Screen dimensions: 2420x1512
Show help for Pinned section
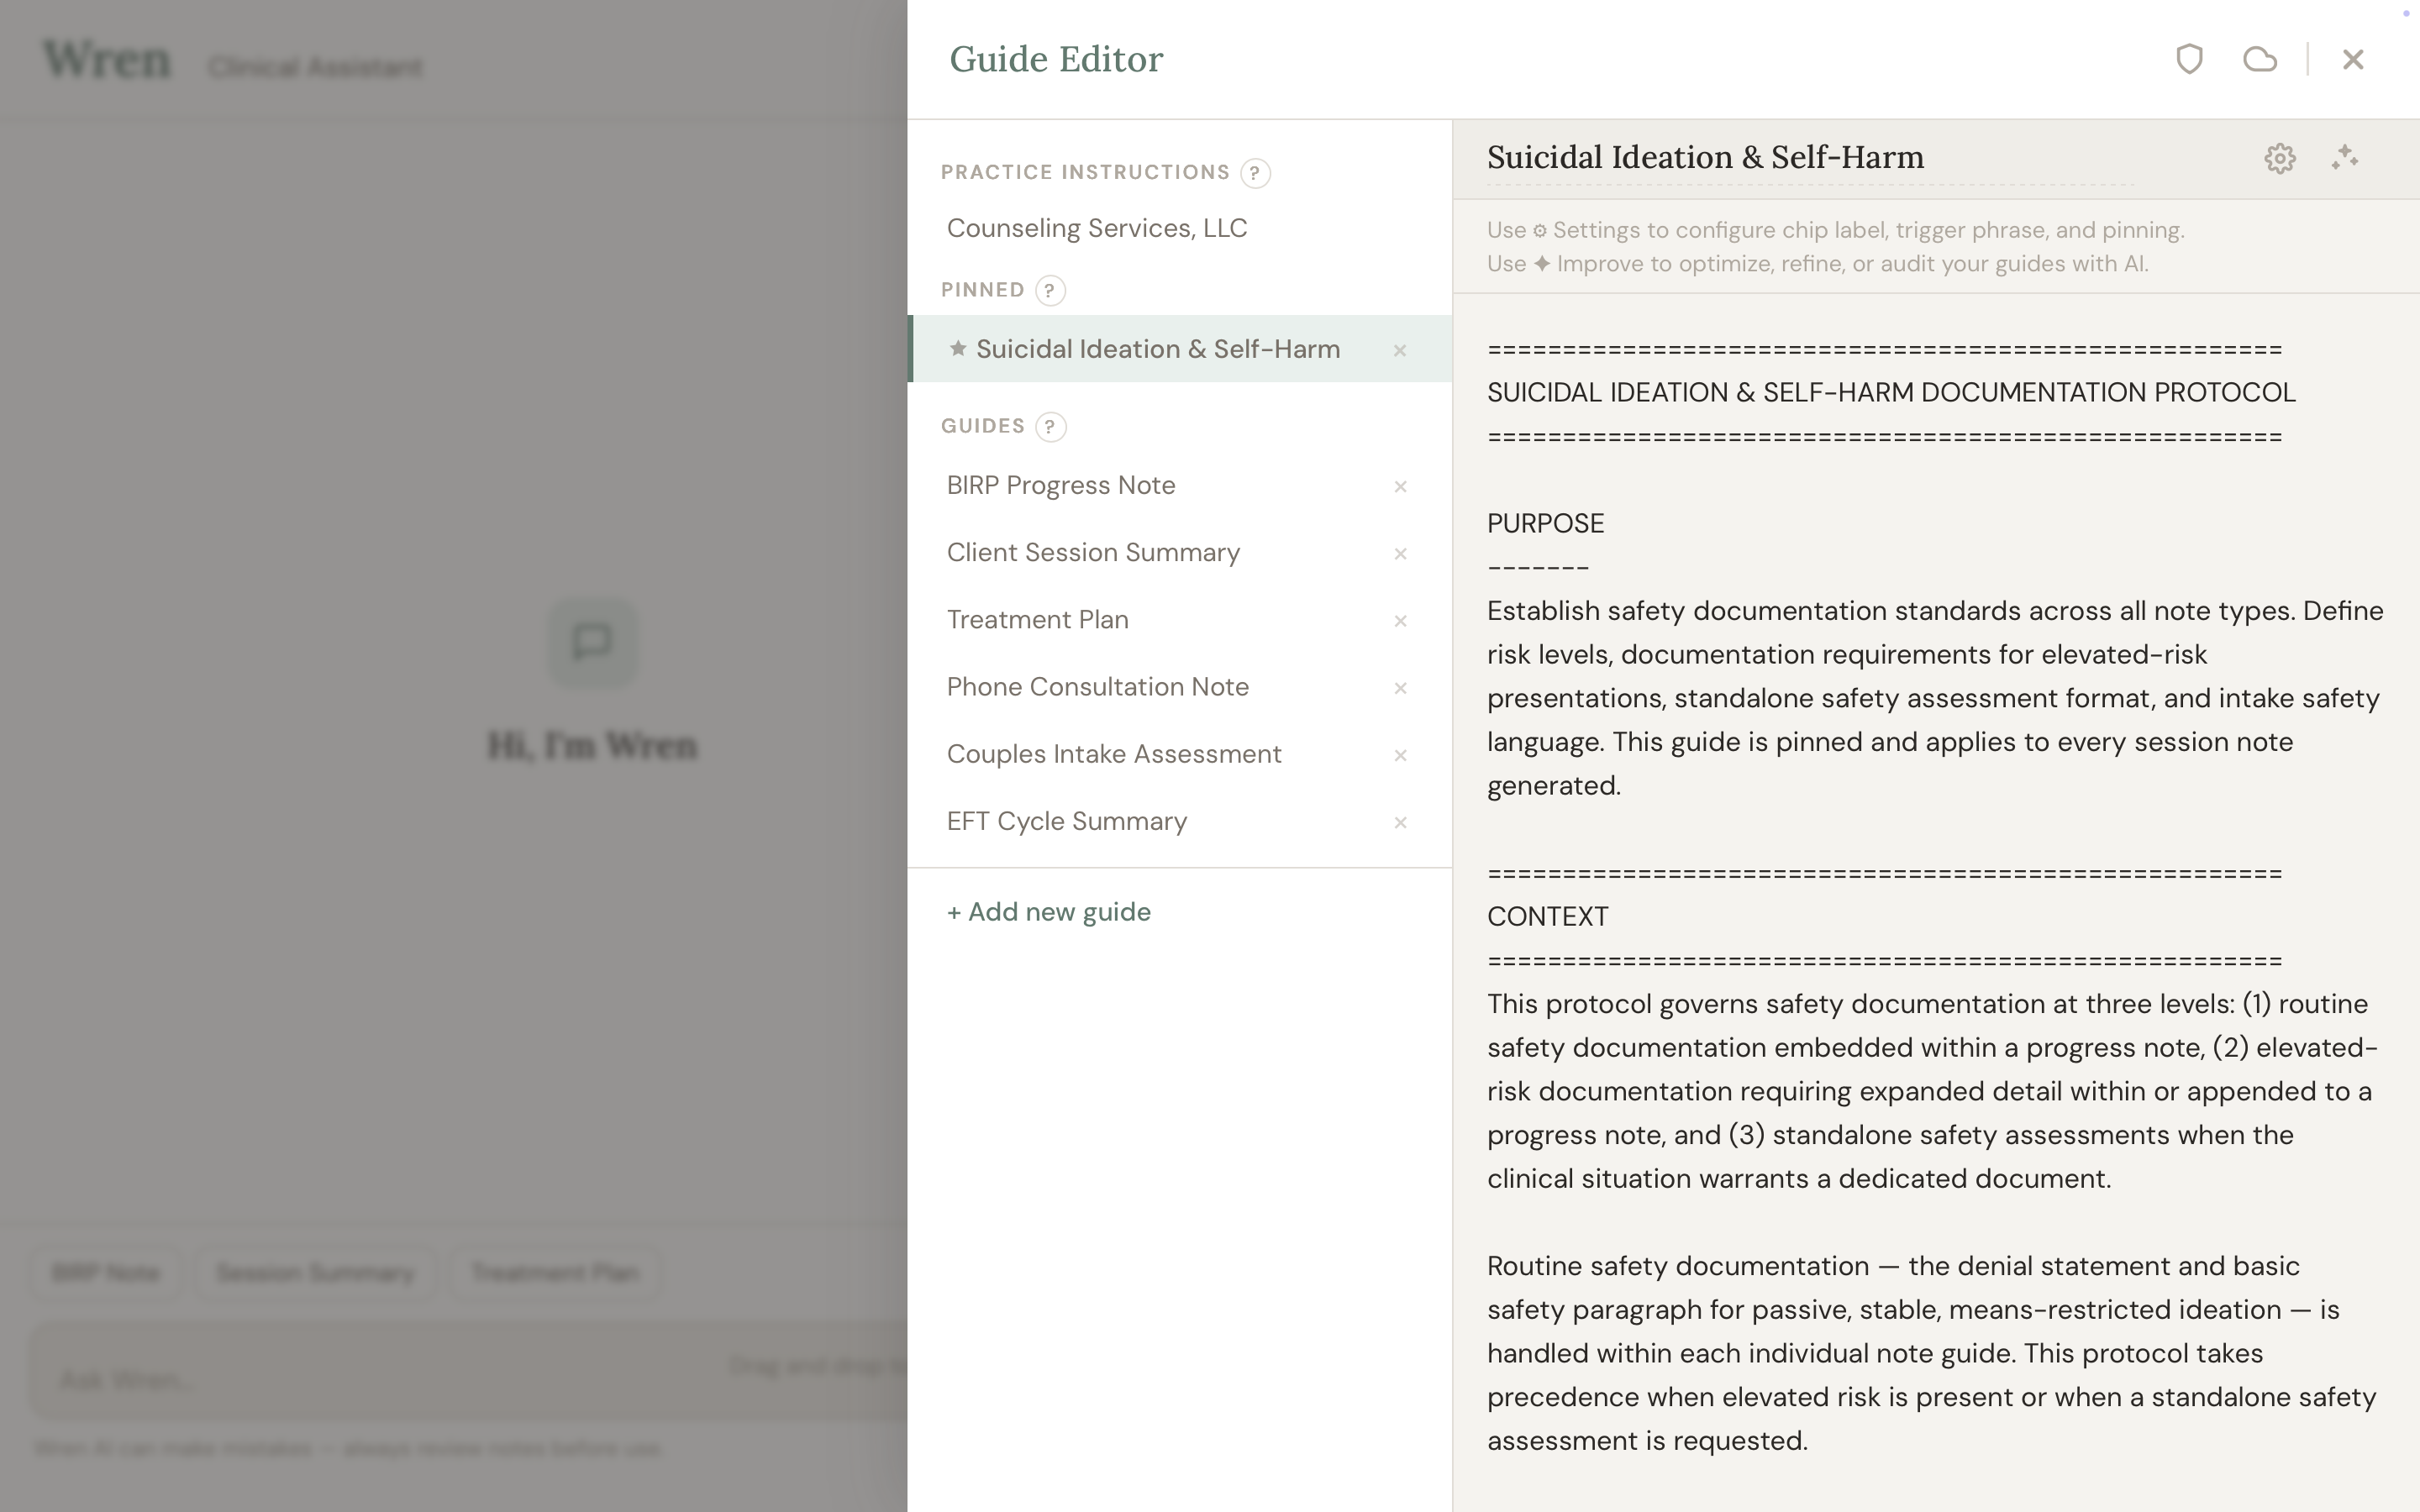(1049, 290)
